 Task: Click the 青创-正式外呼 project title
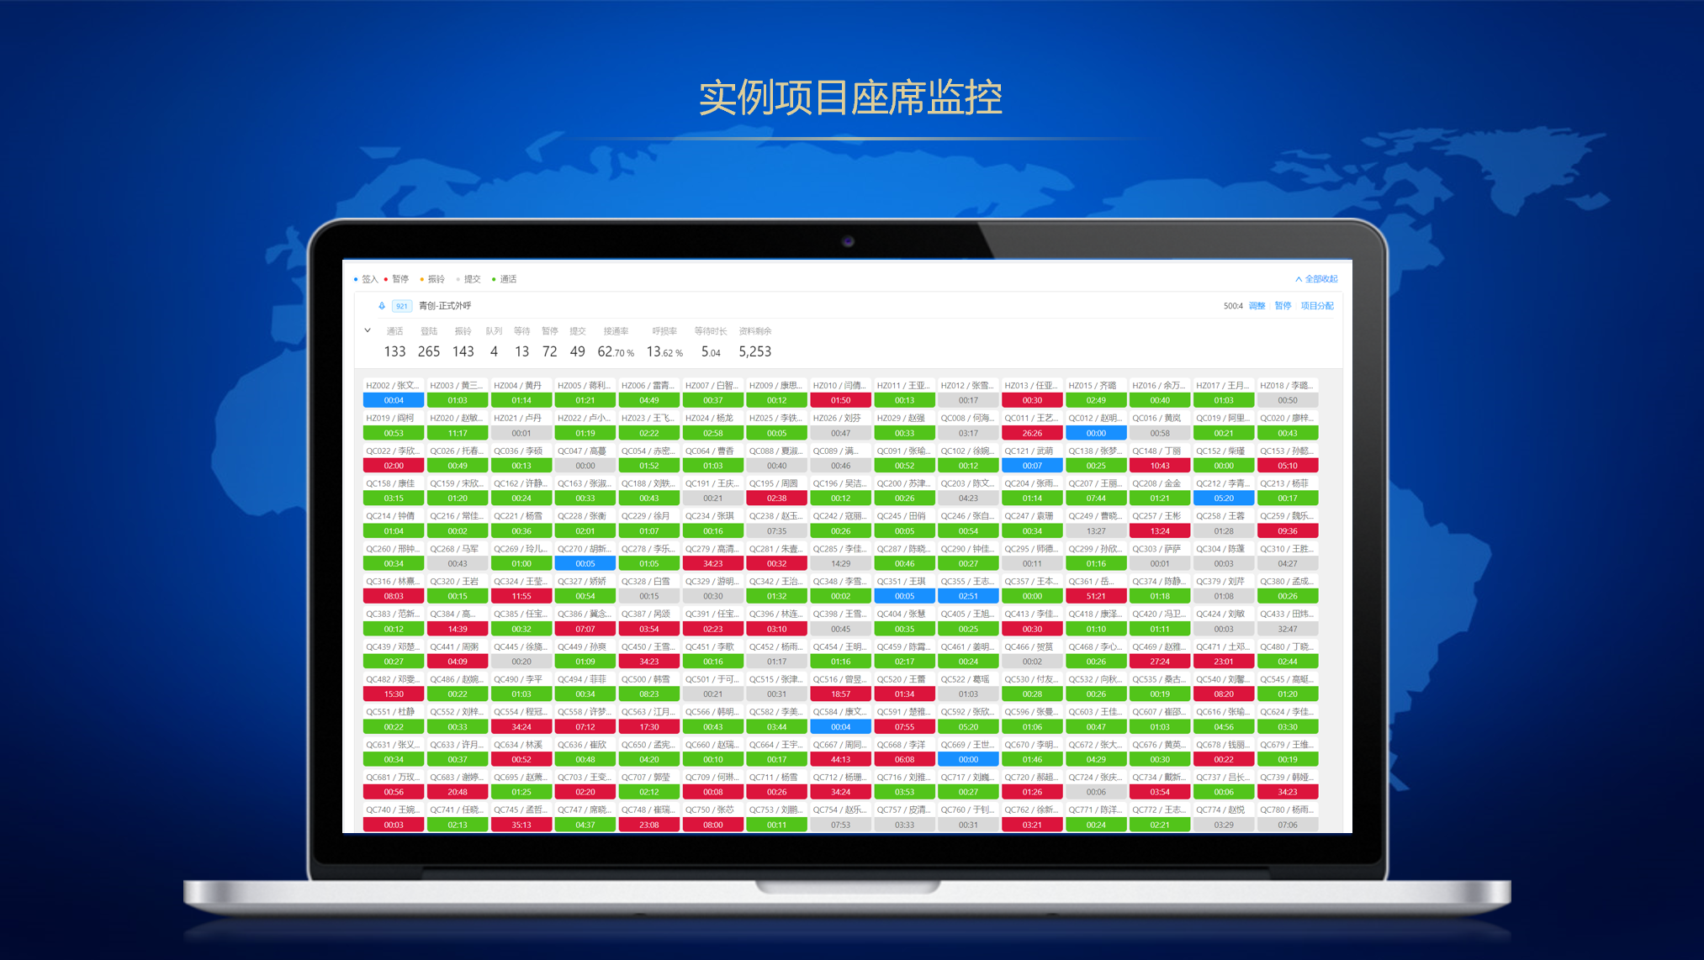pyautogui.click(x=445, y=306)
